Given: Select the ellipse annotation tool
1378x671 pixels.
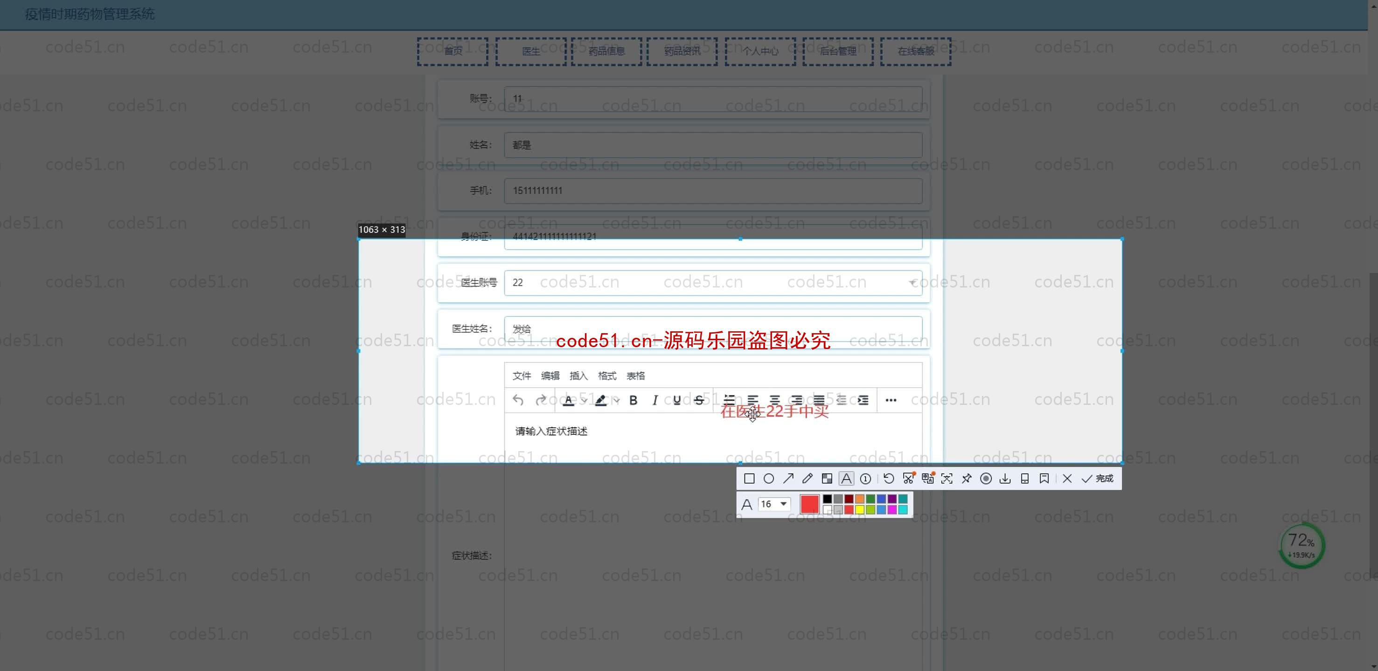Looking at the screenshot, I should click(x=769, y=479).
